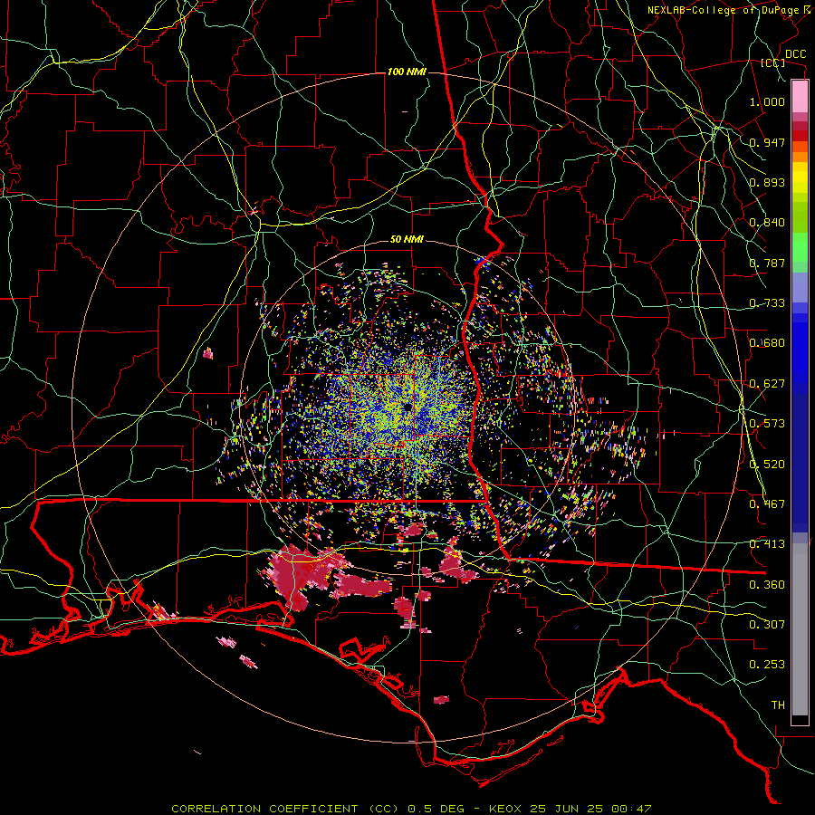The width and height of the screenshot is (815, 815).
Task: Click the bright green swatch in the color scale
Action: click(800, 247)
